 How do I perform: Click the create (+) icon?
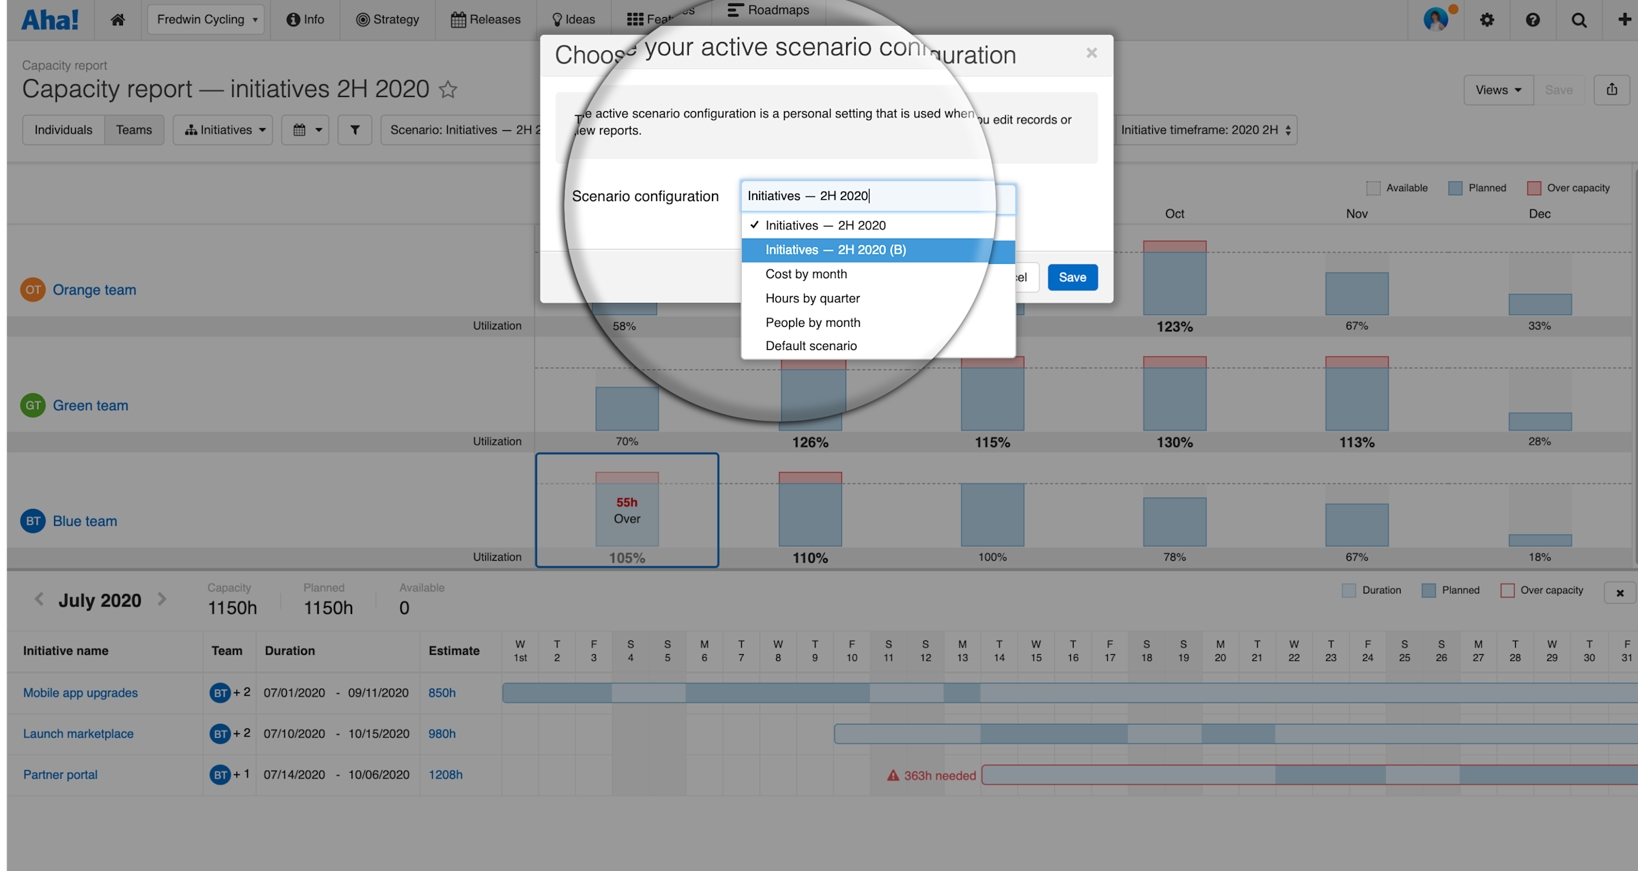tap(1624, 20)
